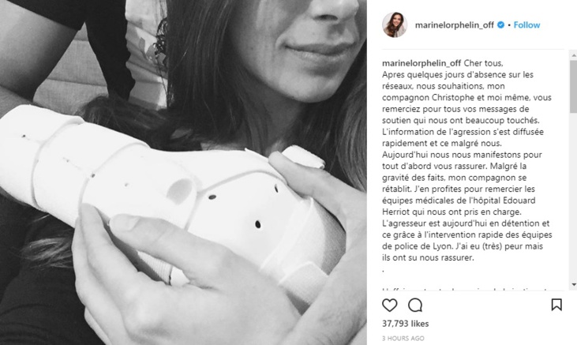The width and height of the screenshot is (577, 345).
Task: View the 37,793 likes list
Action: (x=405, y=324)
